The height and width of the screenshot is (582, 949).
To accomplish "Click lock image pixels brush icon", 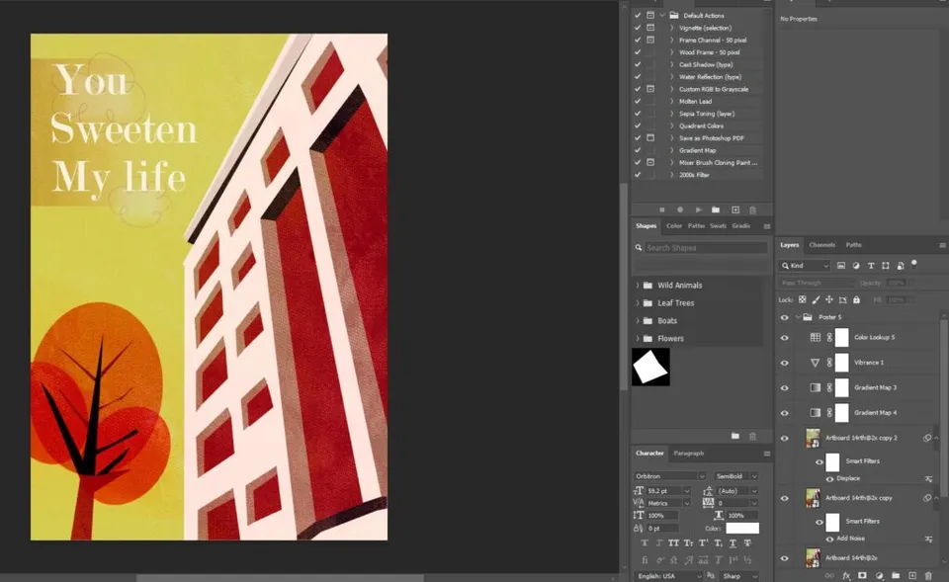I will (x=816, y=299).
